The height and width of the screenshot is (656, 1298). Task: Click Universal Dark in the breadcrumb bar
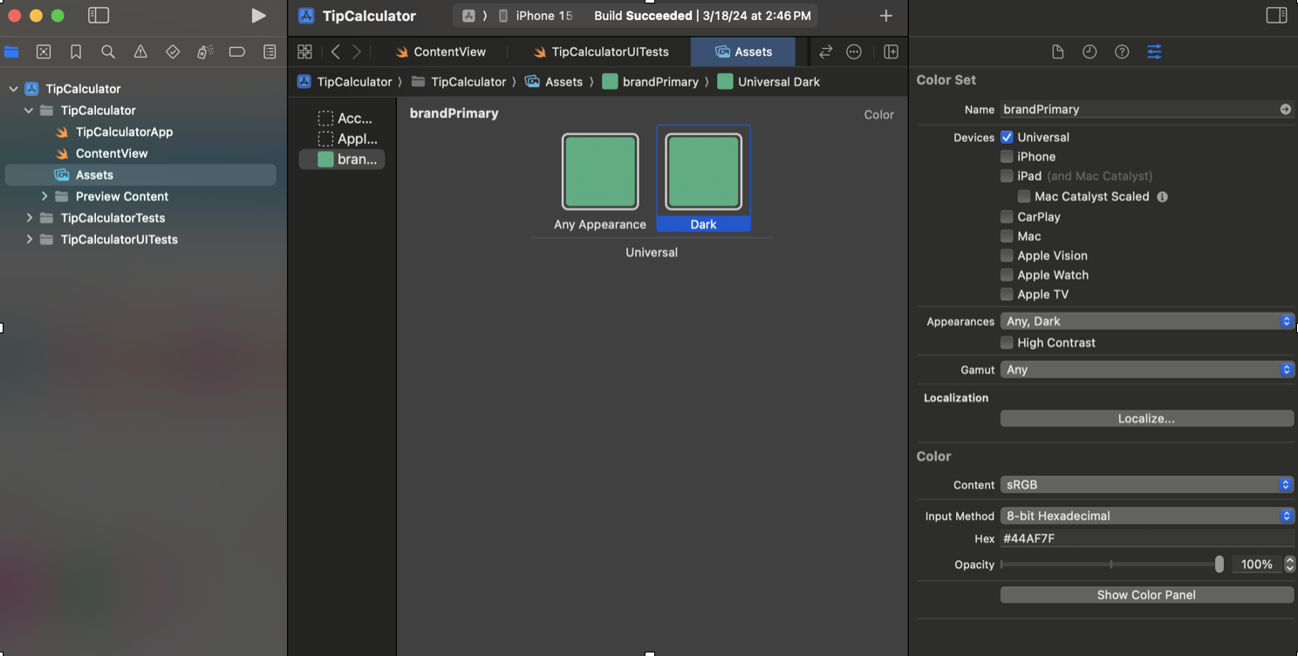[769, 81]
